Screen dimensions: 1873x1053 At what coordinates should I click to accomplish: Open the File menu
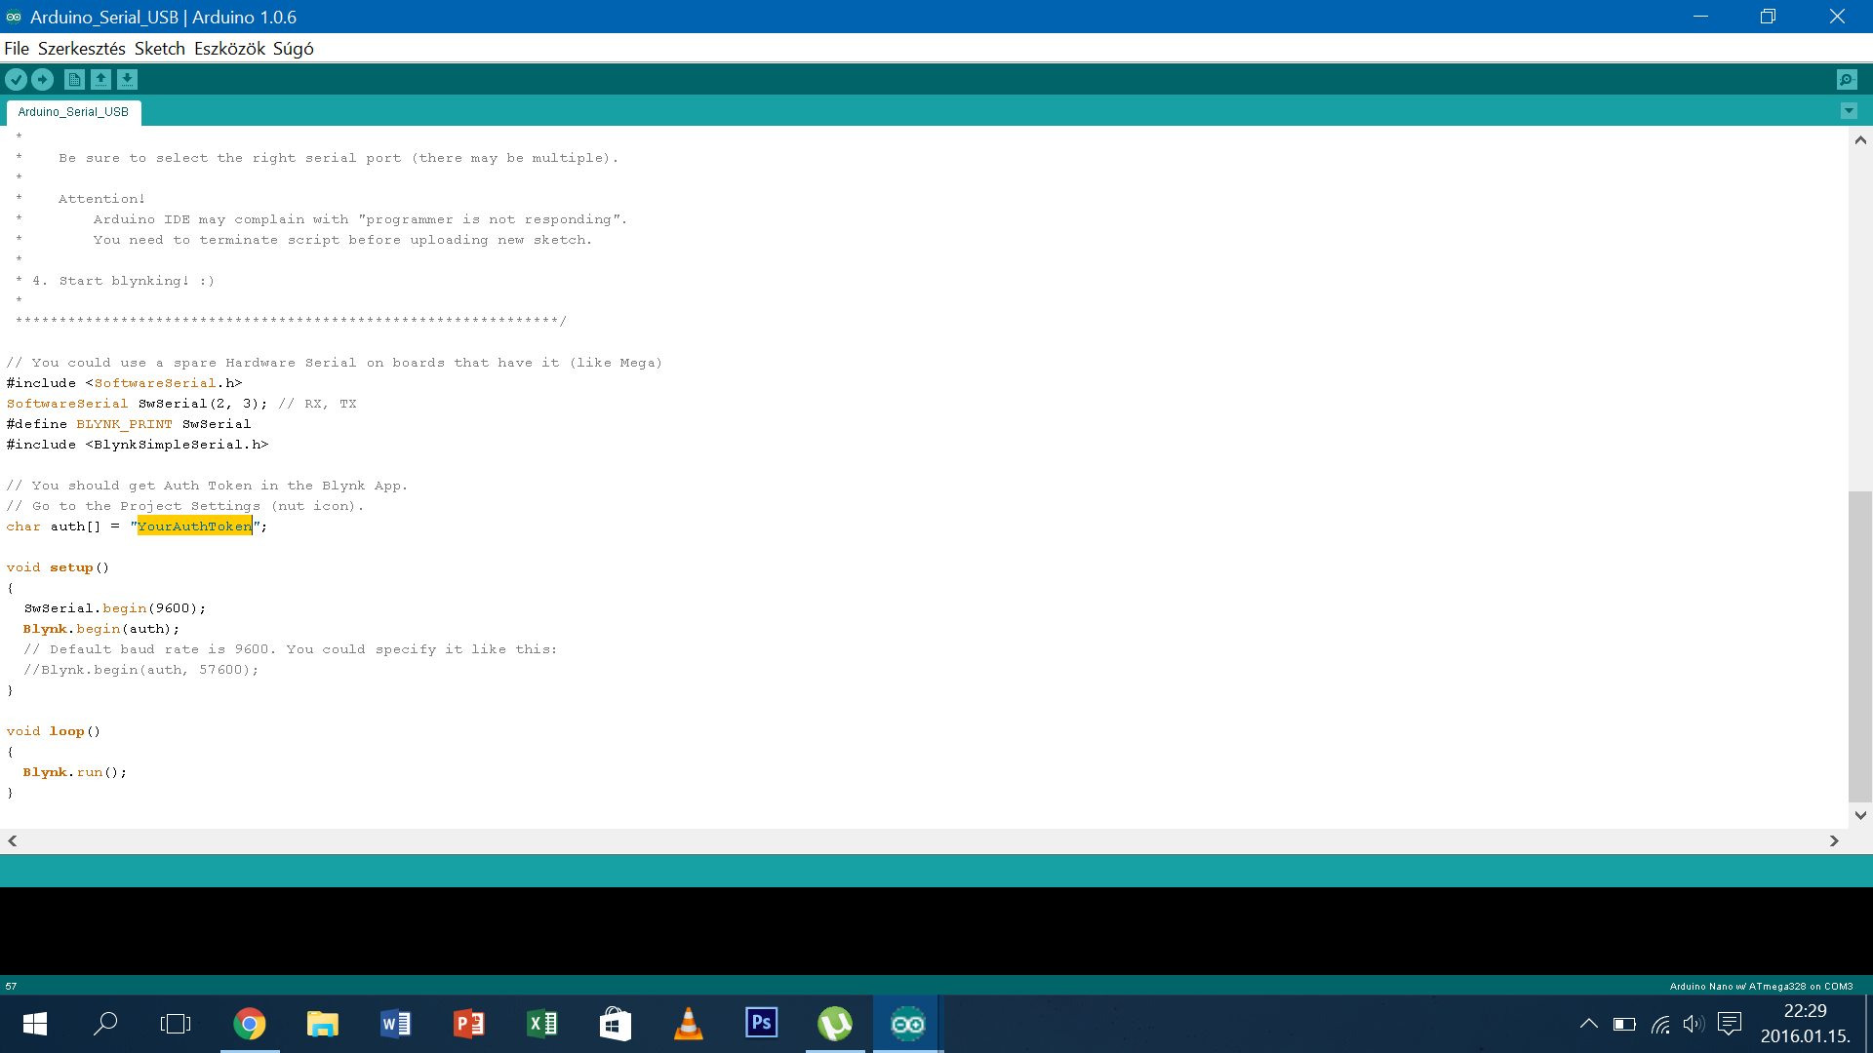coord(16,48)
